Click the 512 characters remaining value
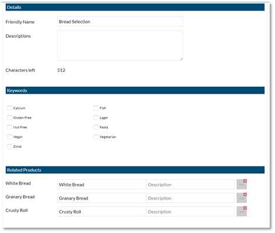This screenshot has width=275, height=233. (61, 70)
